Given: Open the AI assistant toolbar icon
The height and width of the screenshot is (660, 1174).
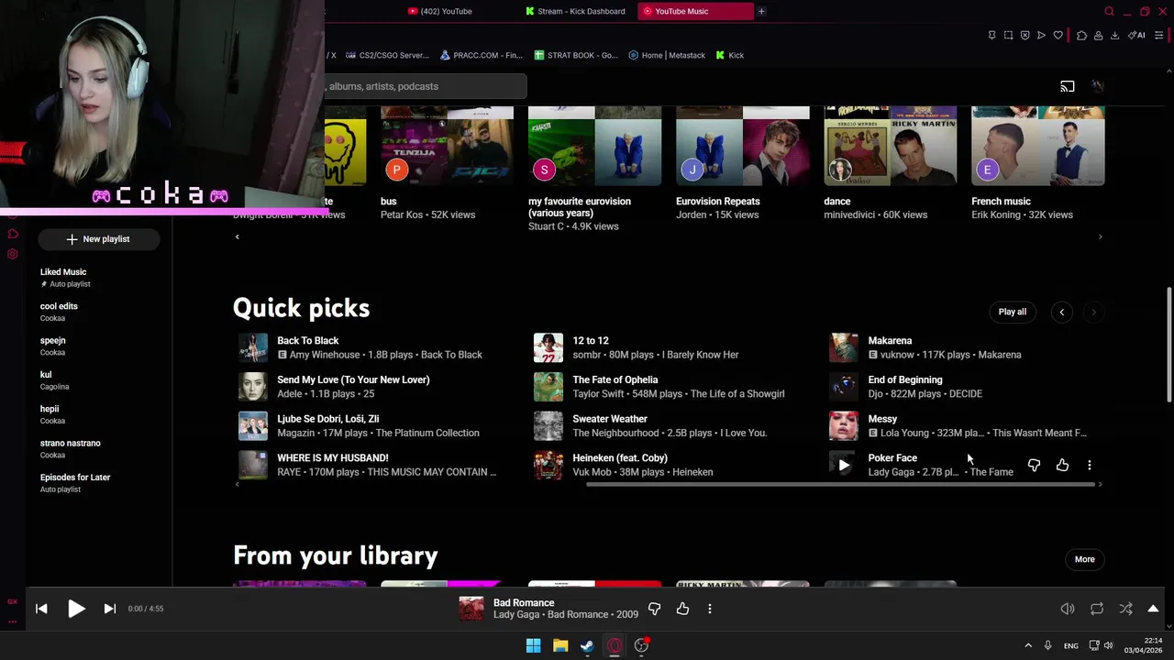Looking at the screenshot, I should [x=1136, y=36].
